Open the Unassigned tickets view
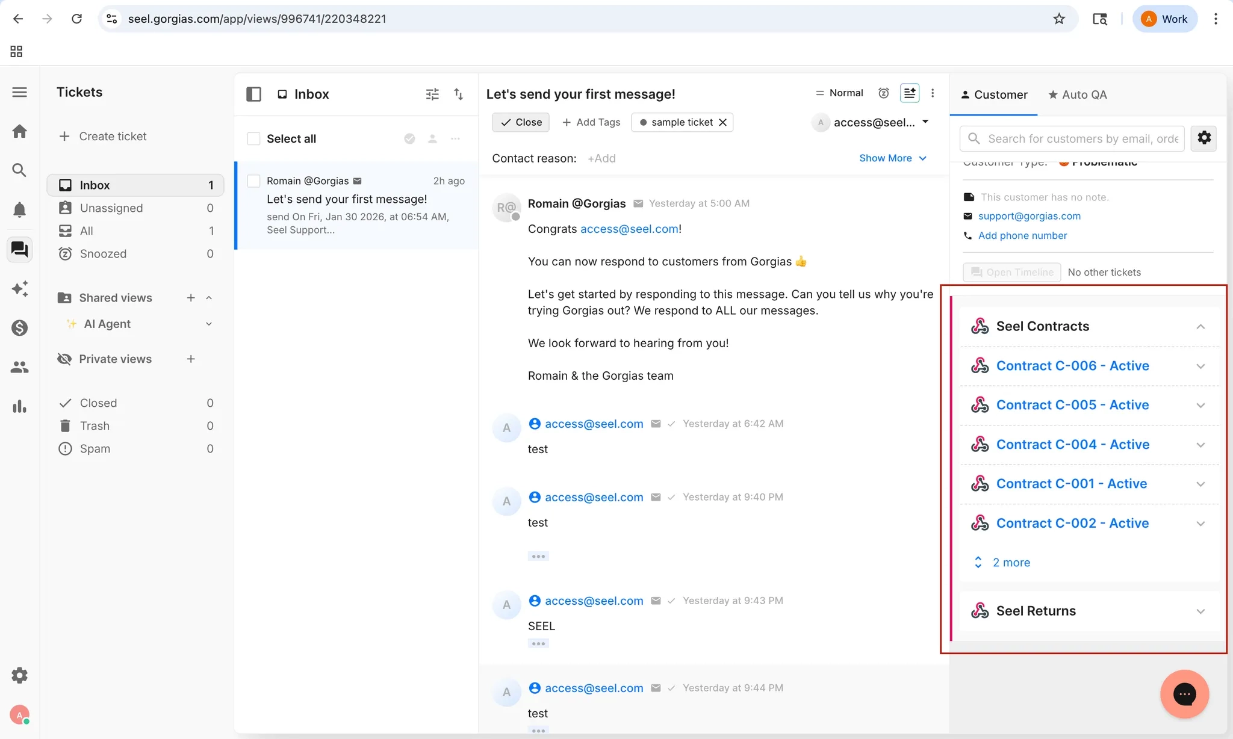The width and height of the screenshot is (1233, 739). [x=111, y=208]
